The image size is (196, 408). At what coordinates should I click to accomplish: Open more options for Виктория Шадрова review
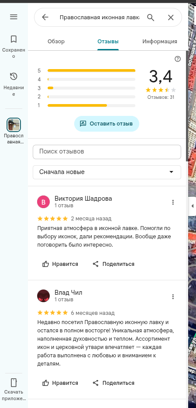(x=173, y=202)
